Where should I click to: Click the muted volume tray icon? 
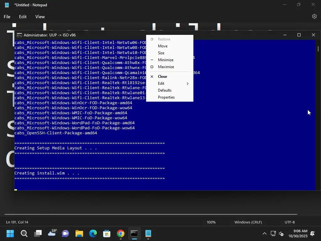(x=281, y=233)
